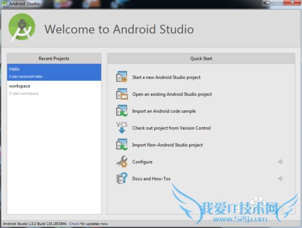Open the workspace recent project
The height and width of the screenshot is (228, 302).
[x=54, y=89]
